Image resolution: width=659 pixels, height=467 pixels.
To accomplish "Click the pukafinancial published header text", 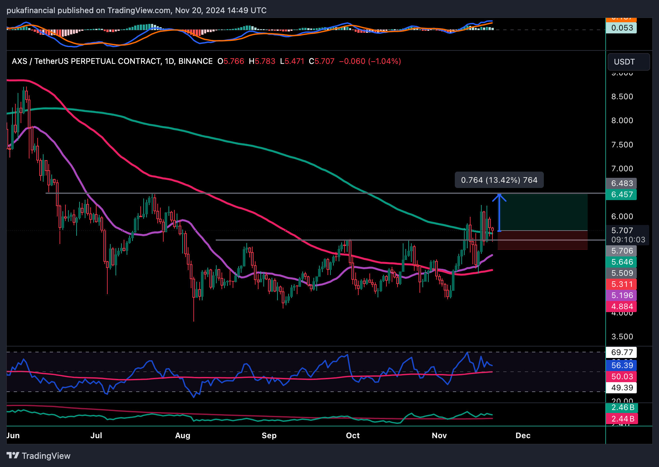I will point(136,10).
